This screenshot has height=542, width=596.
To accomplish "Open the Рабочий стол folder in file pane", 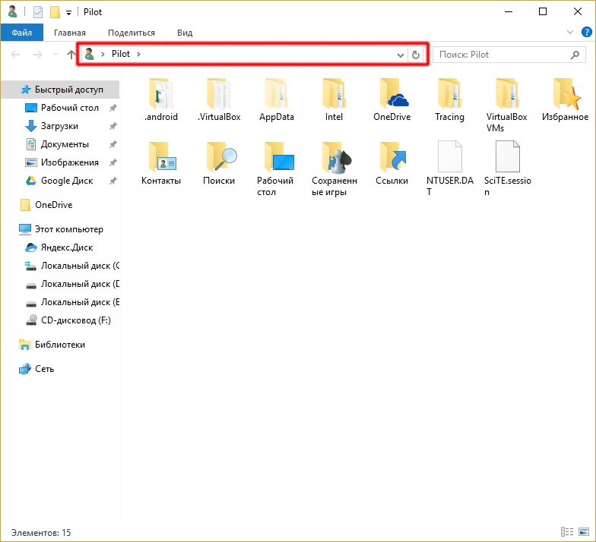I will pyautogui.click(x=277, y=169).
